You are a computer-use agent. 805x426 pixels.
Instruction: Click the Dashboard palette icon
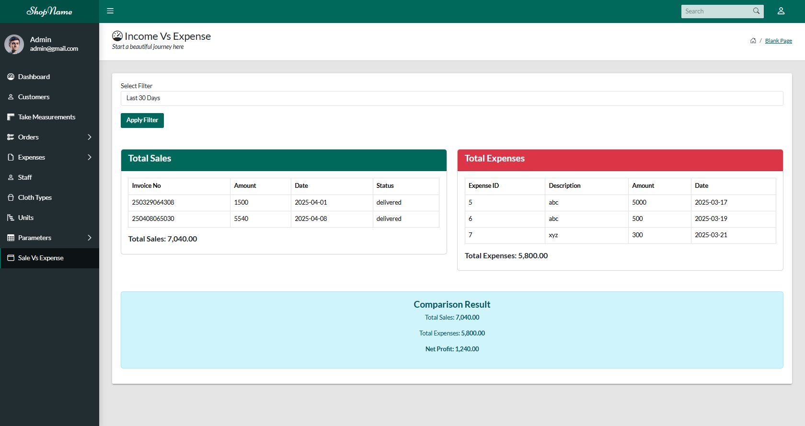click(11, 77)
